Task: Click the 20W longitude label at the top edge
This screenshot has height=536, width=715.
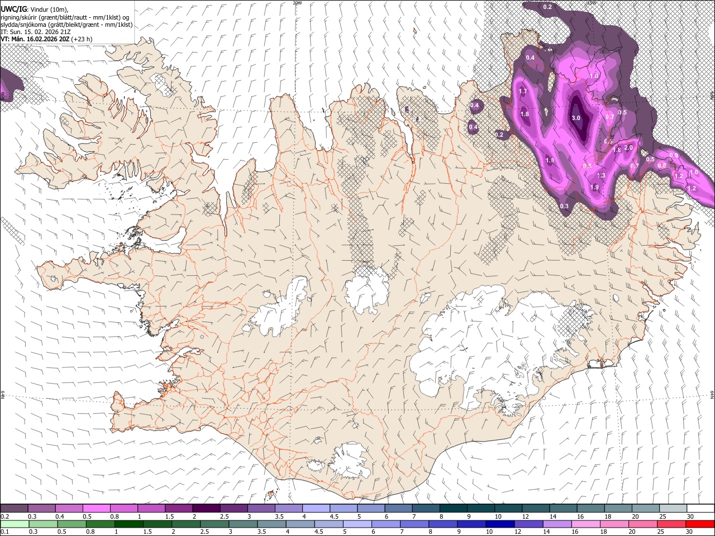Action: [297, 3]
